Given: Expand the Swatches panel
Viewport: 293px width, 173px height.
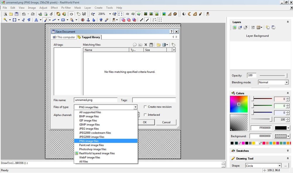Looking at the screenshot, I should (x=288, y=150).
